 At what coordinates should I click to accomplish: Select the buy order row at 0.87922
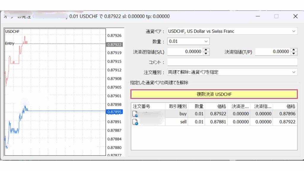(208, 114)
